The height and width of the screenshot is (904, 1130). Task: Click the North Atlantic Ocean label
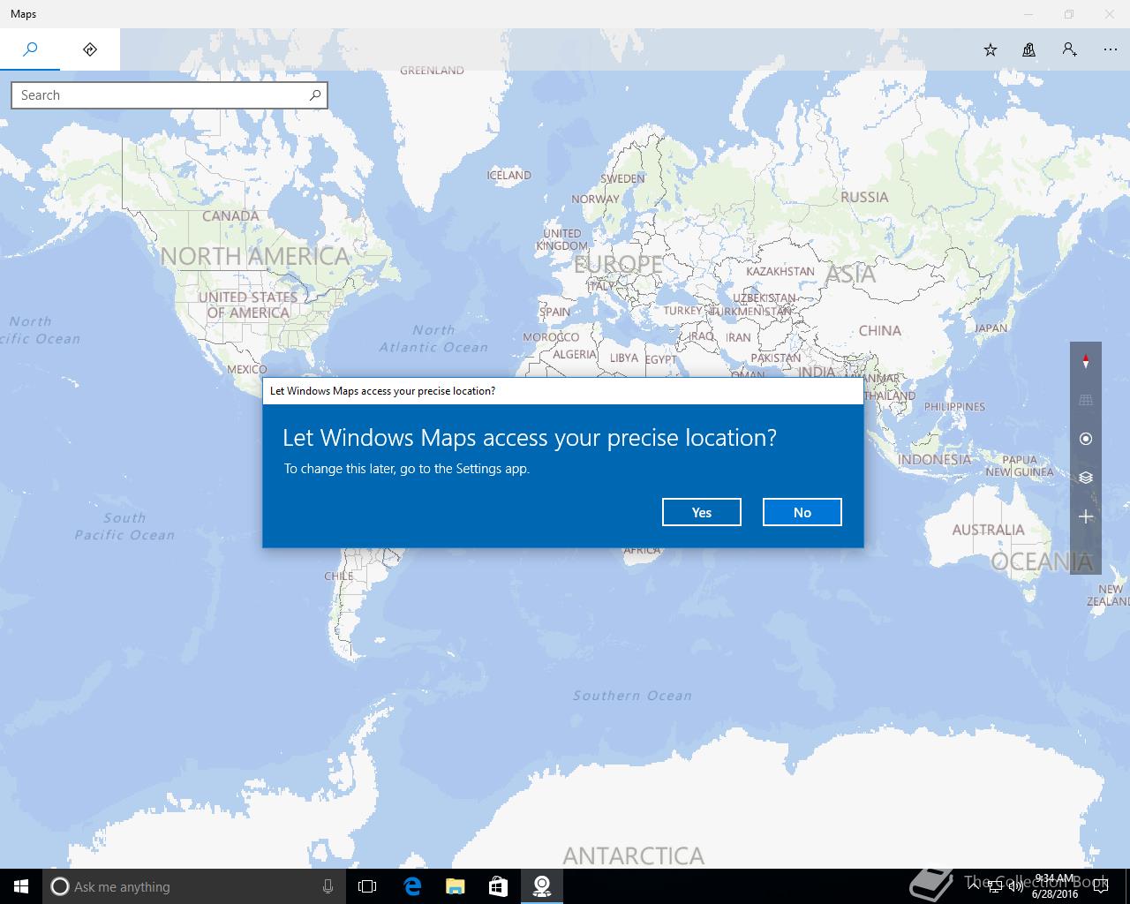tap(433, 338)
